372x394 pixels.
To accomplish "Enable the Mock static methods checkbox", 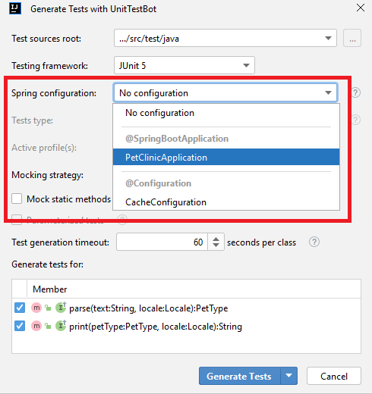I will (17, 199).
